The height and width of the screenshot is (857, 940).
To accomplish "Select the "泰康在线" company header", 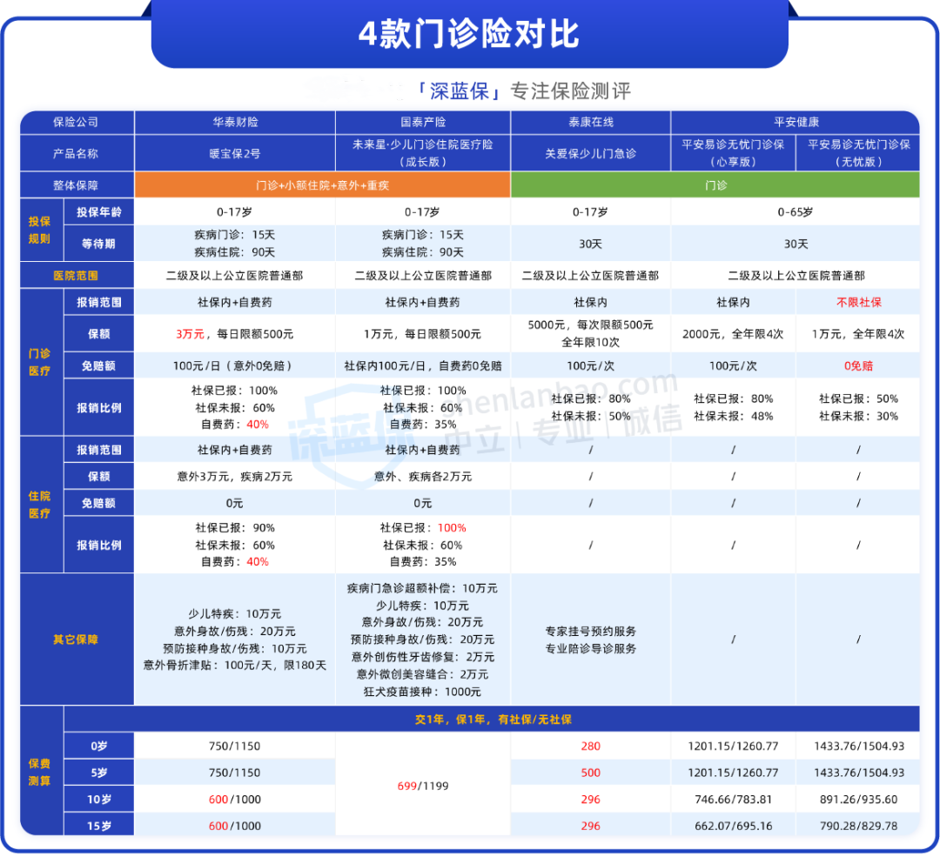I will pos(590,123).
